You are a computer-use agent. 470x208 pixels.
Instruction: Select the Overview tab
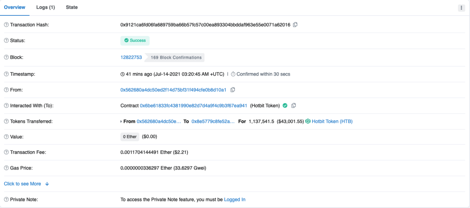coord(15,7)
